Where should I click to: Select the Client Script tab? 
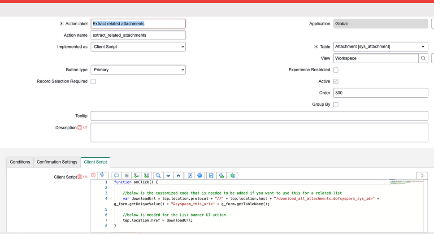point(95,162)
